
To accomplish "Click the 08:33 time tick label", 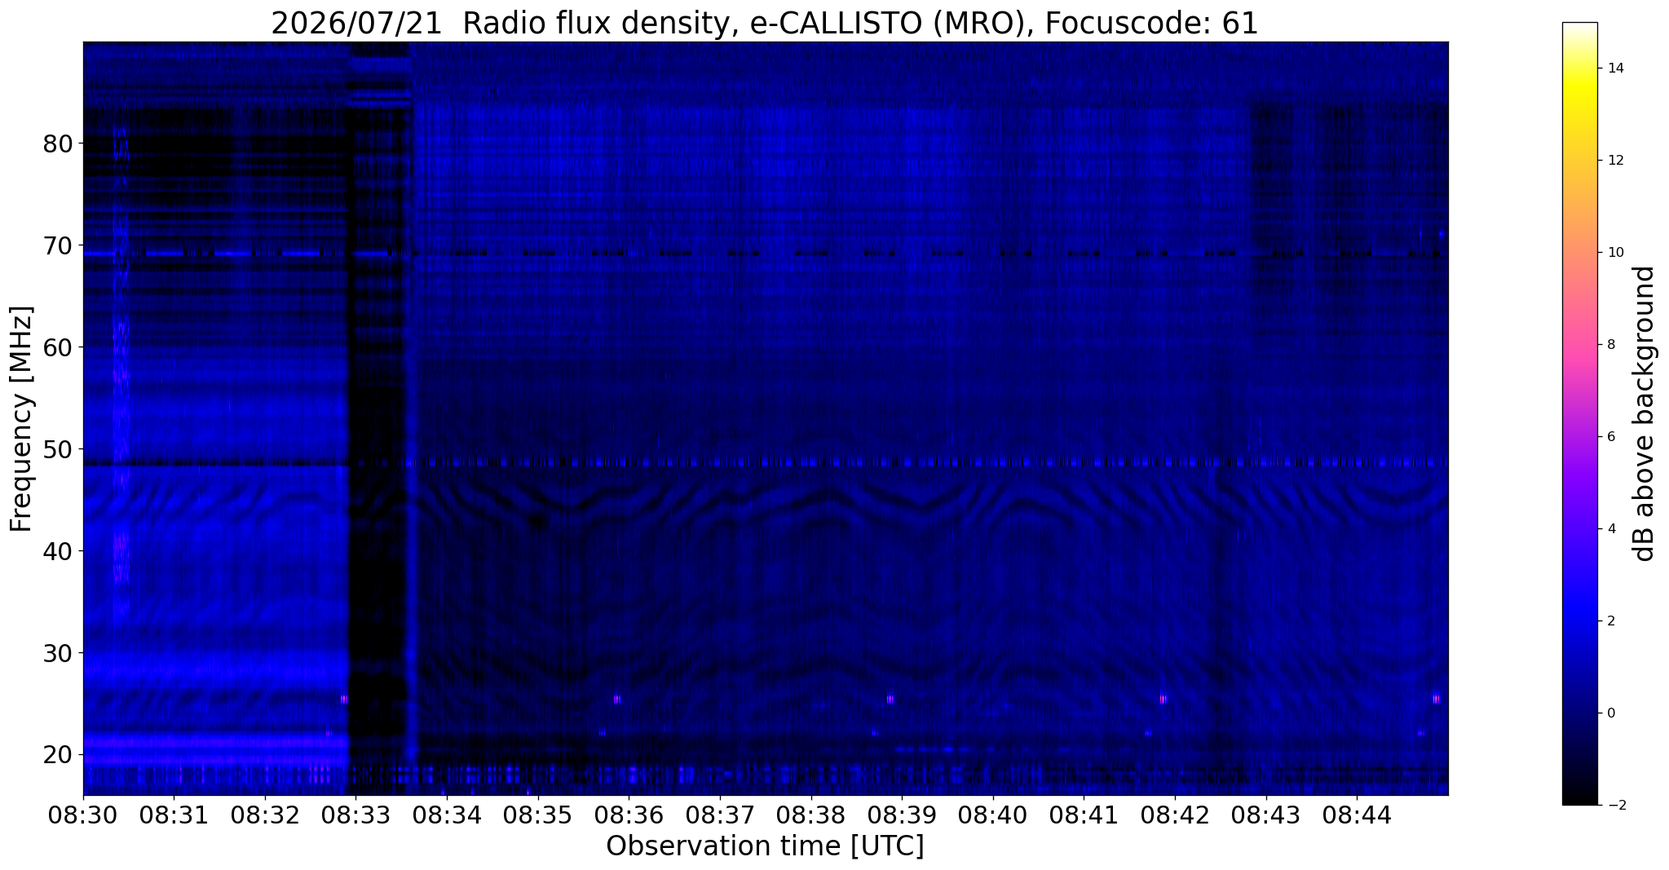I will (355, 815).
